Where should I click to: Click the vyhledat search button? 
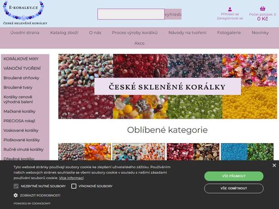173,14
